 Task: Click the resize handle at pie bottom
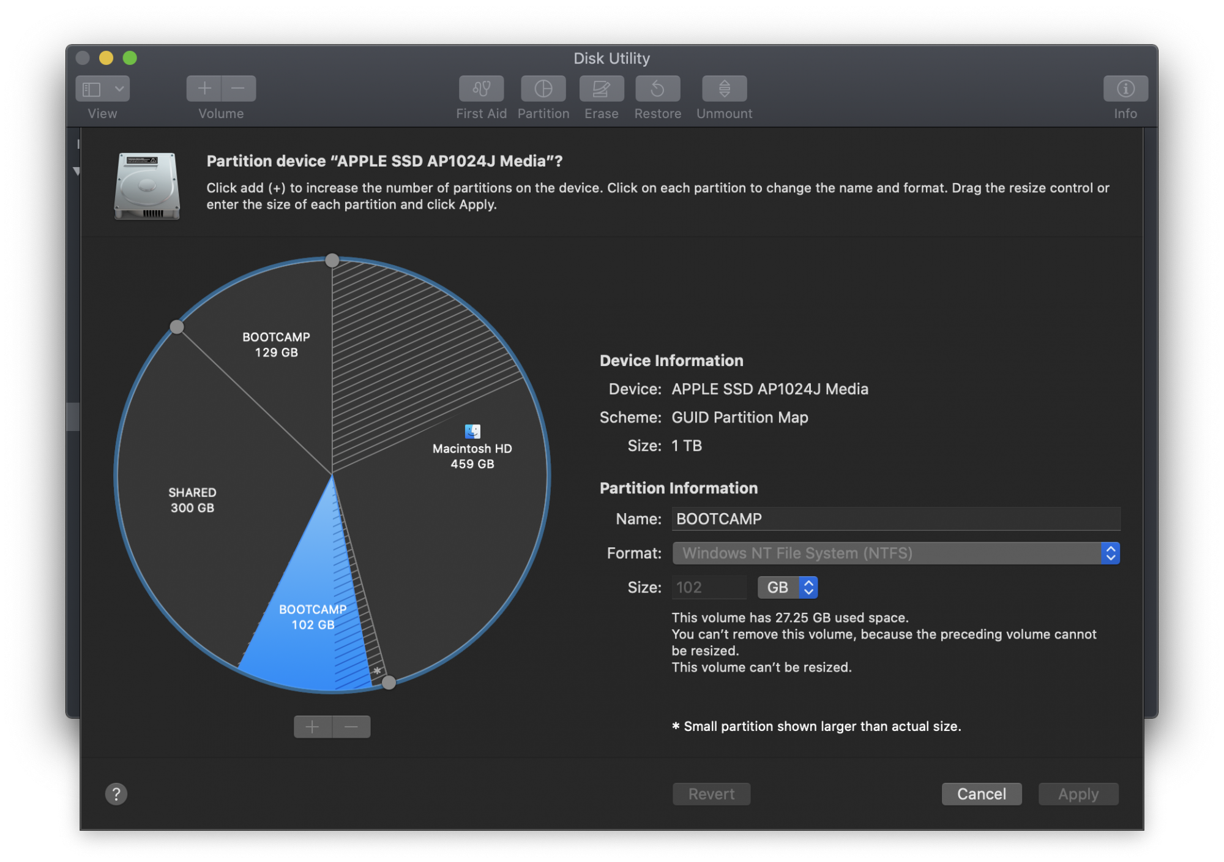[x=389, y=683]
